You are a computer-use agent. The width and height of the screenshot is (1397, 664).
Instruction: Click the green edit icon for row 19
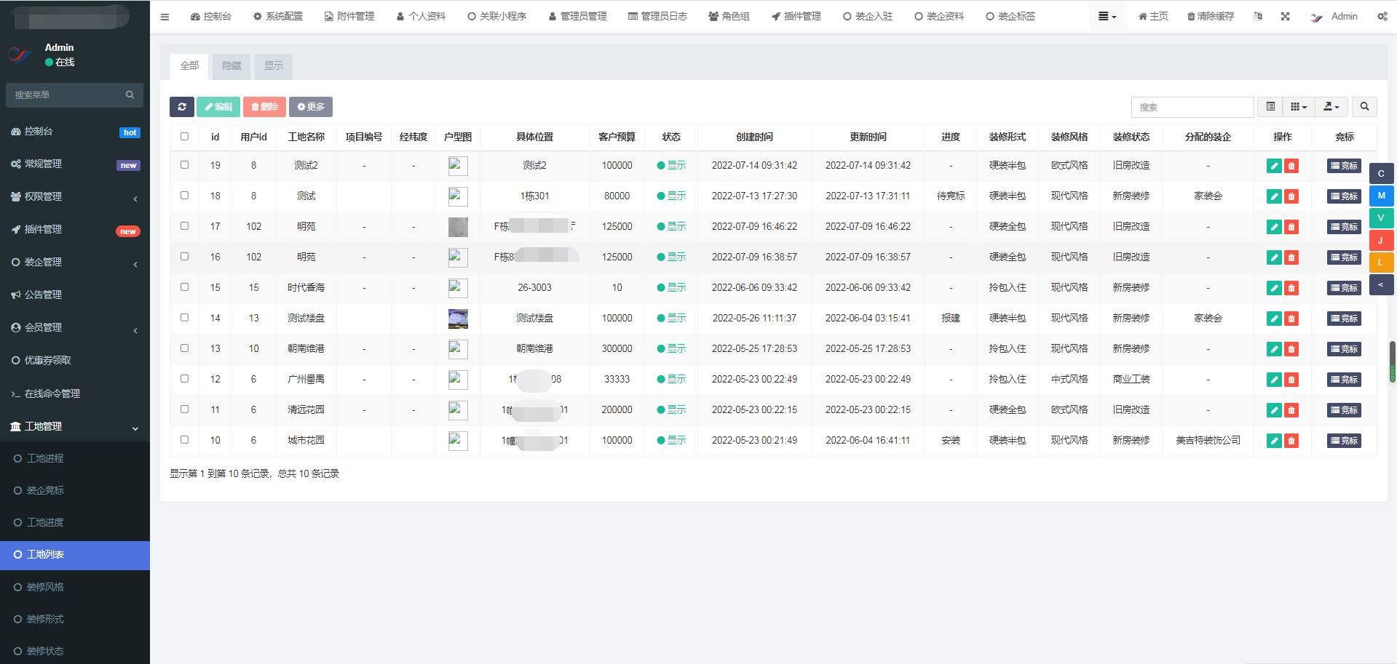pos(1273,166)
